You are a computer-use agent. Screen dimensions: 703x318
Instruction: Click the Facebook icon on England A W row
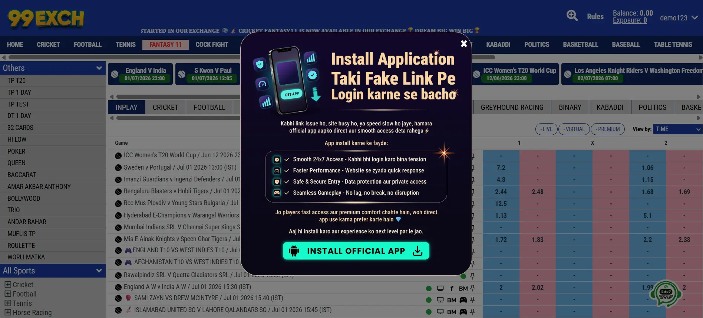click(x=452, y=288)
